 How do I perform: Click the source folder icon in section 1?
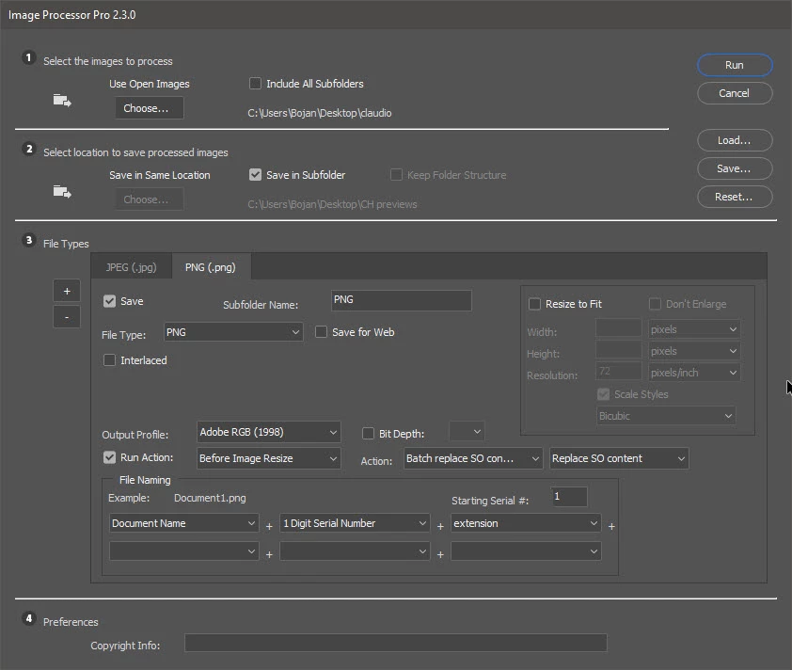tap(62, 100)
